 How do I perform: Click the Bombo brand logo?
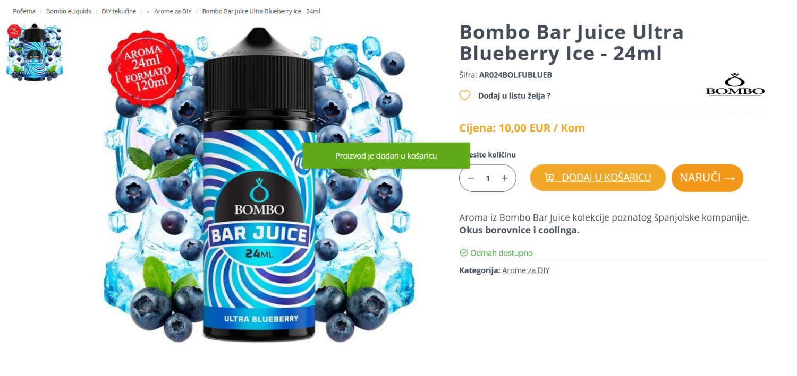click(x=735, y=84)
